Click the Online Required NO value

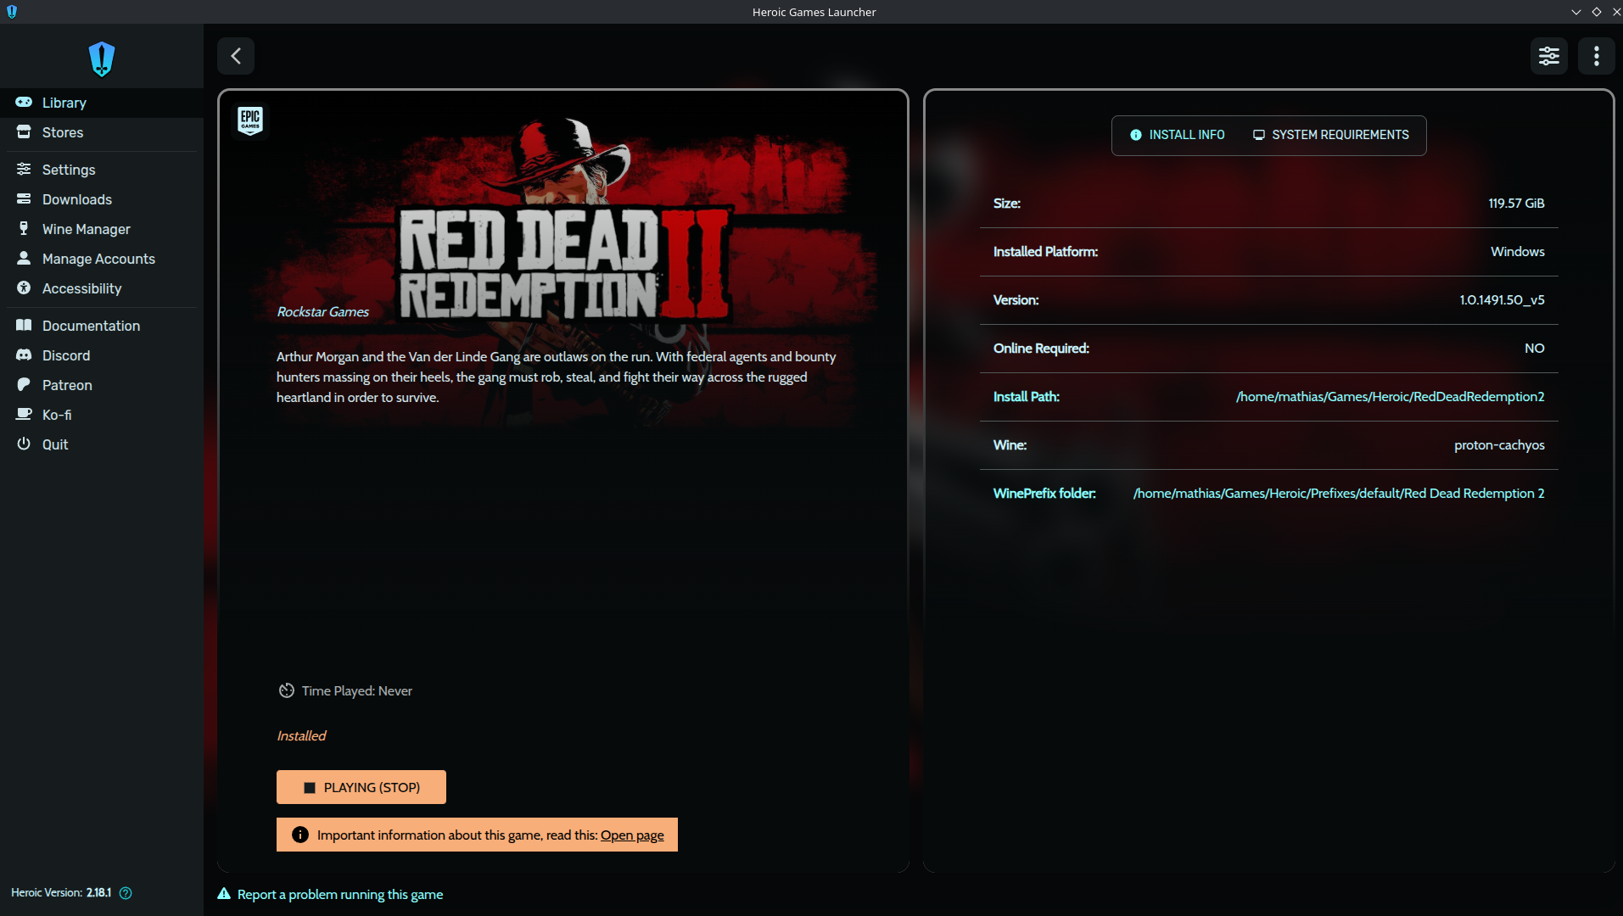[x=1534, y=349]
